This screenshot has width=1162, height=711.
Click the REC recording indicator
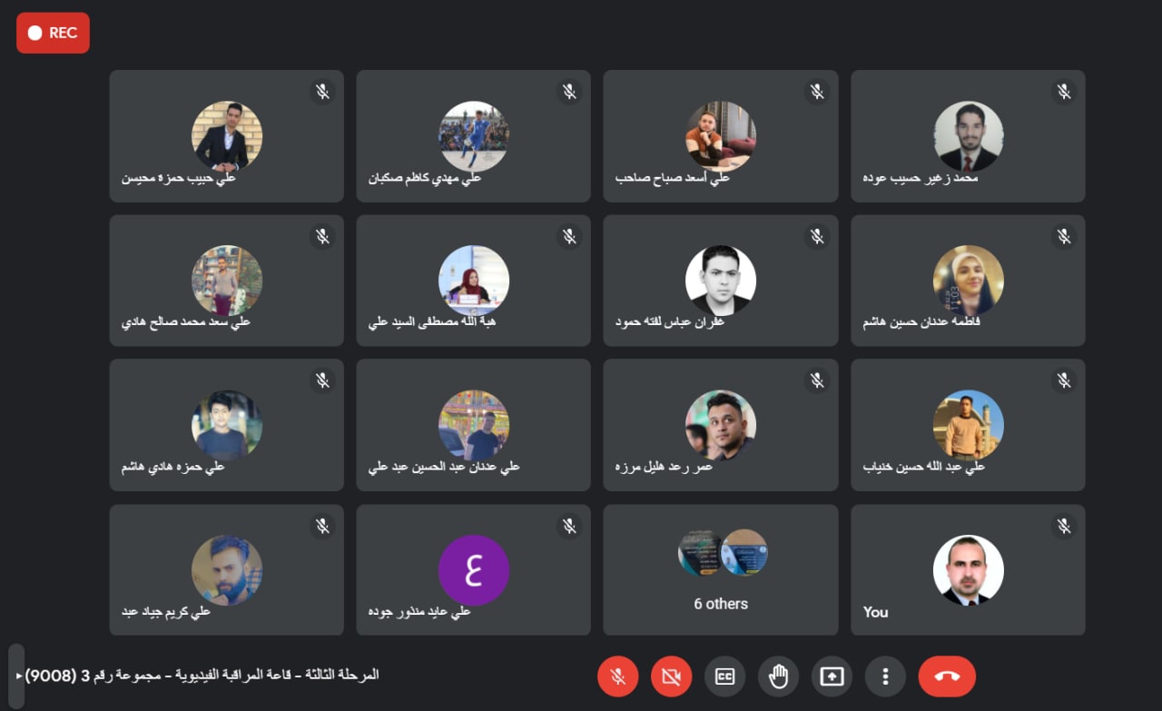53,33
